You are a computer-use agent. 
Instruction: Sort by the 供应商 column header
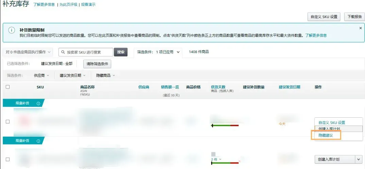144,87
